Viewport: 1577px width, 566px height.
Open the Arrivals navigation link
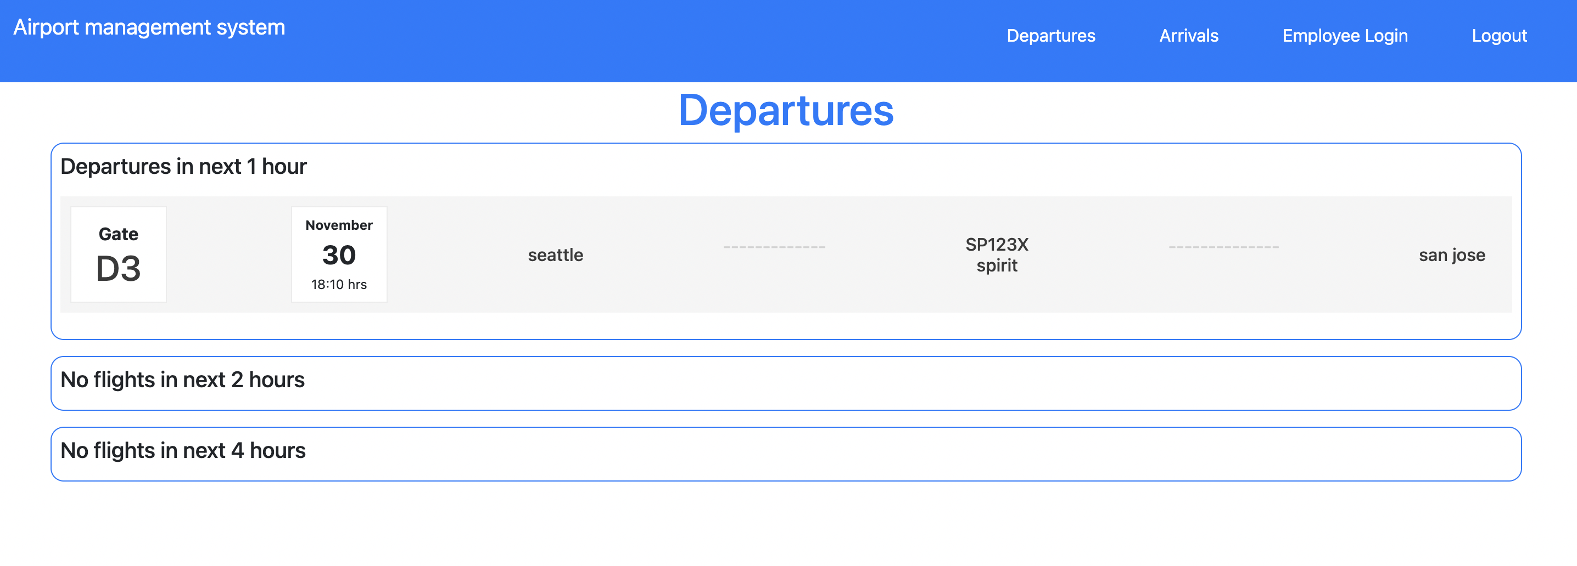1187,36
